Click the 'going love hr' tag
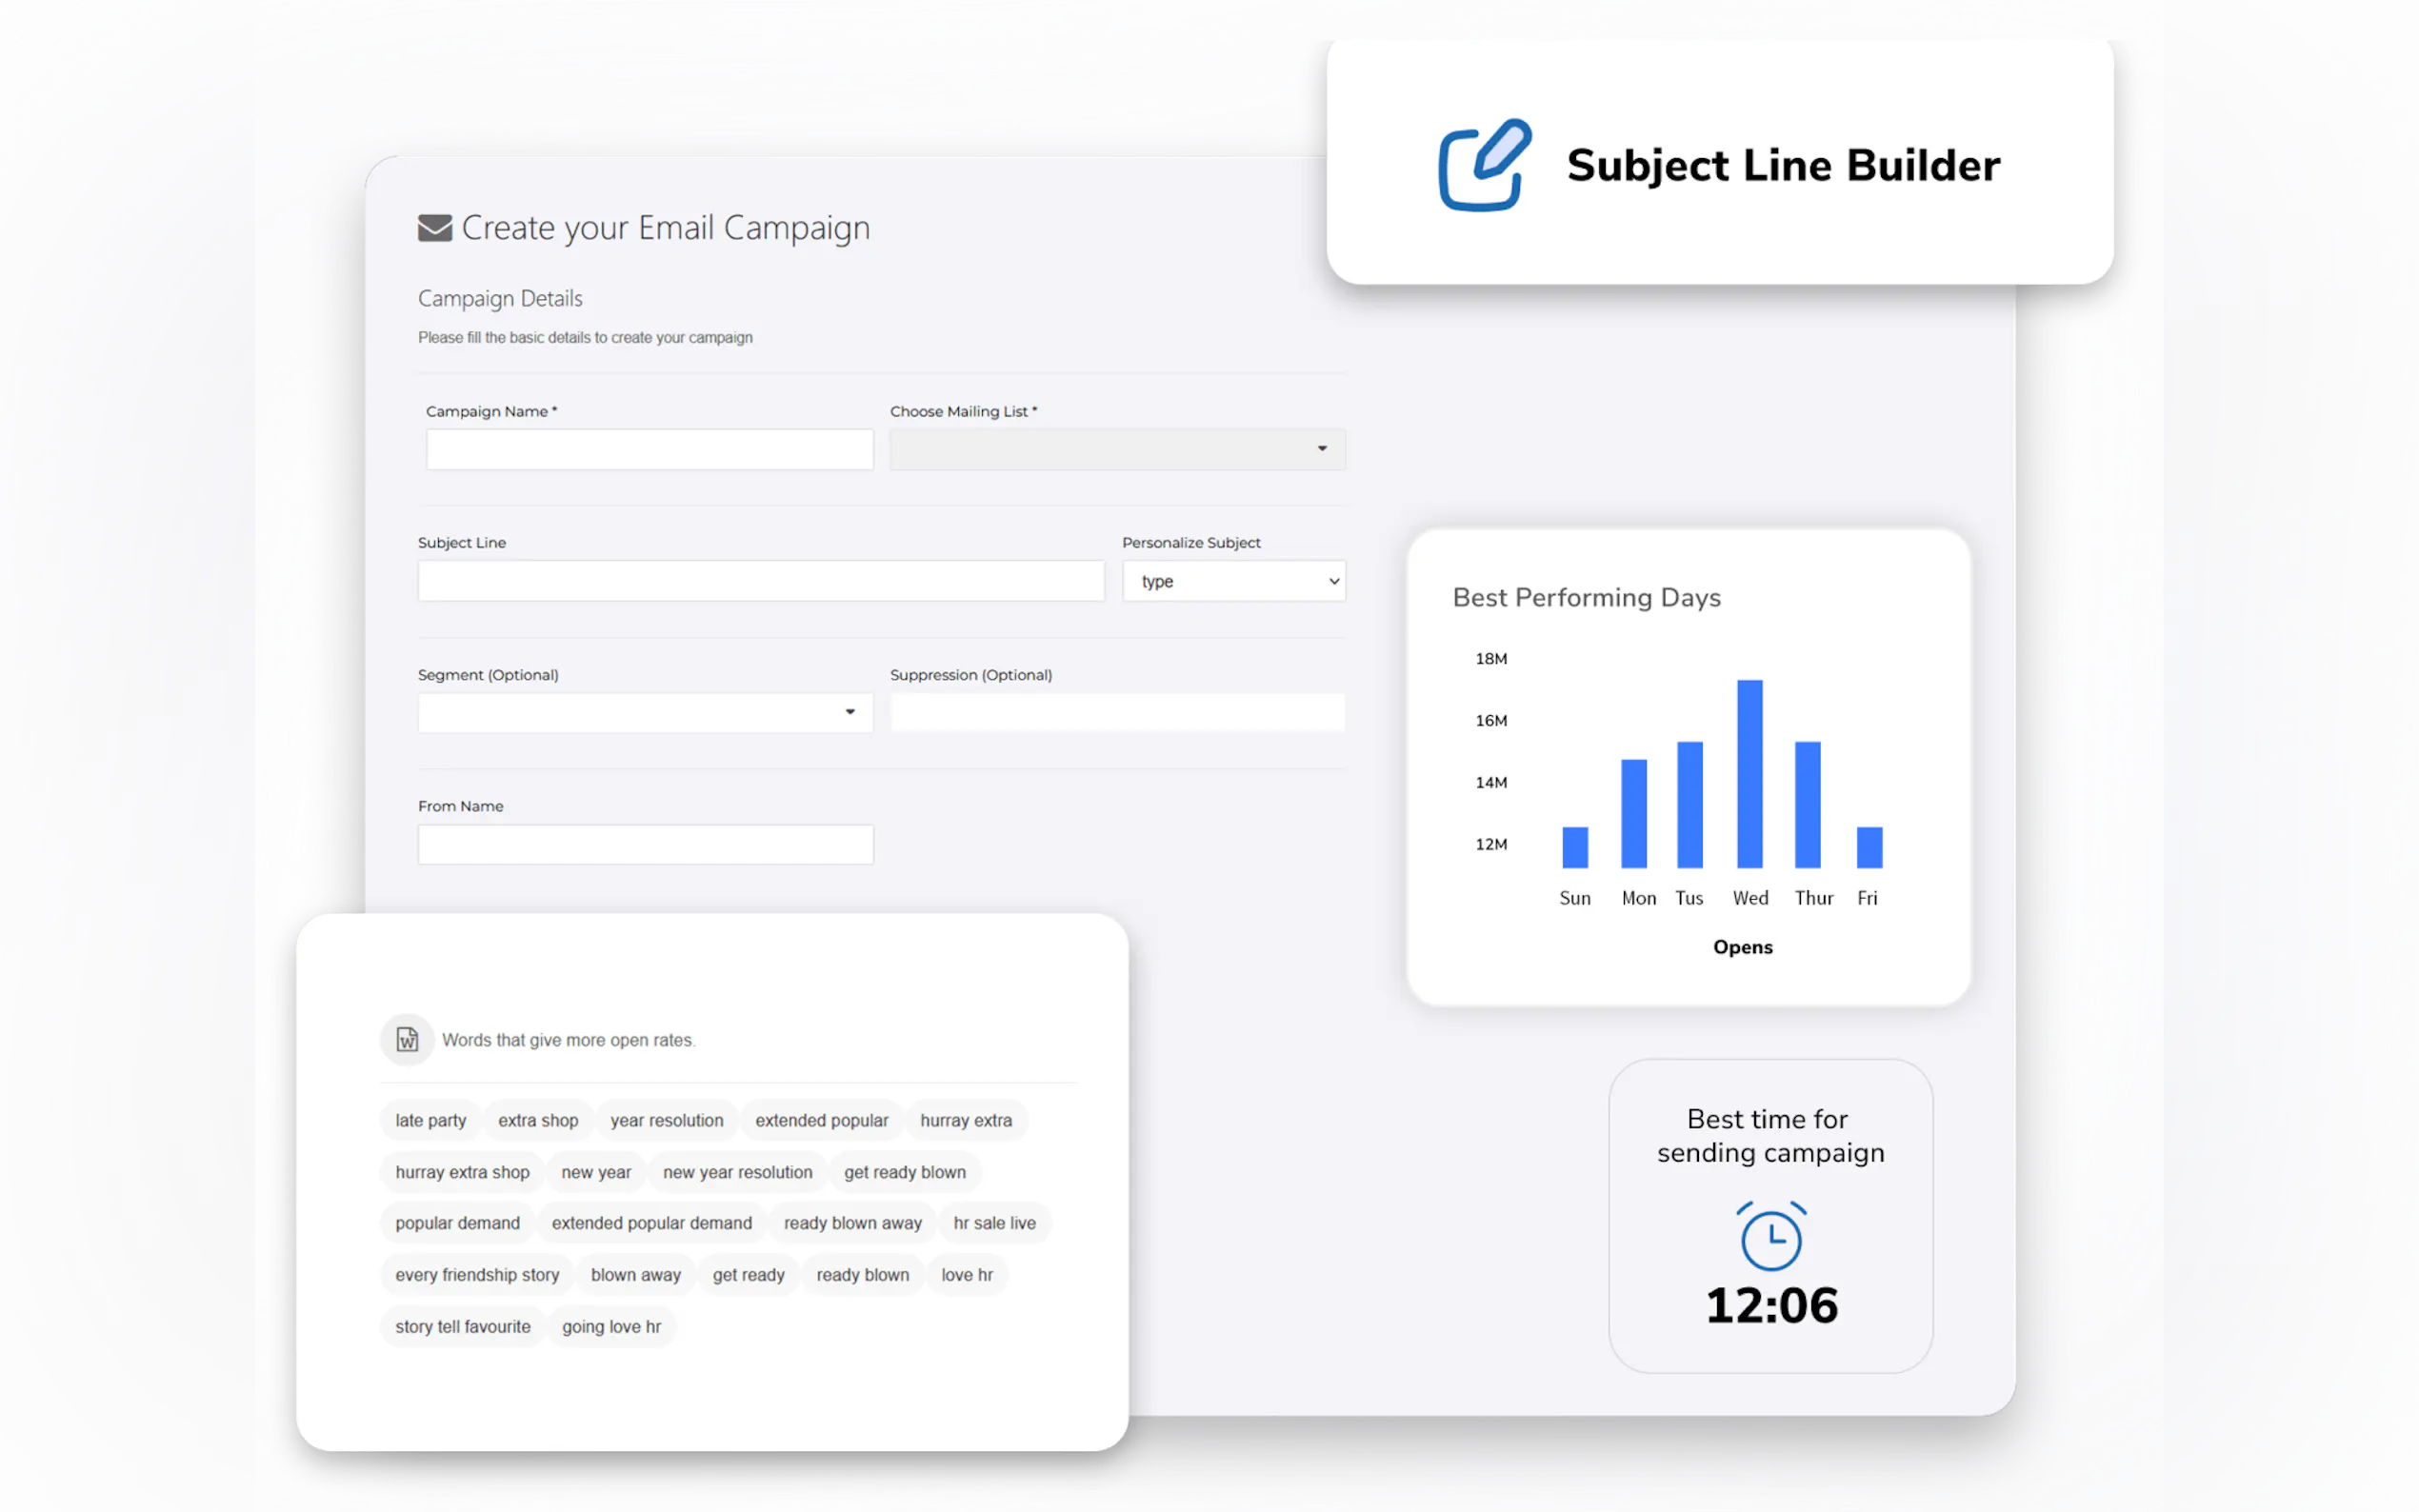2419x1512 pixels. [x=611, y=1327]
